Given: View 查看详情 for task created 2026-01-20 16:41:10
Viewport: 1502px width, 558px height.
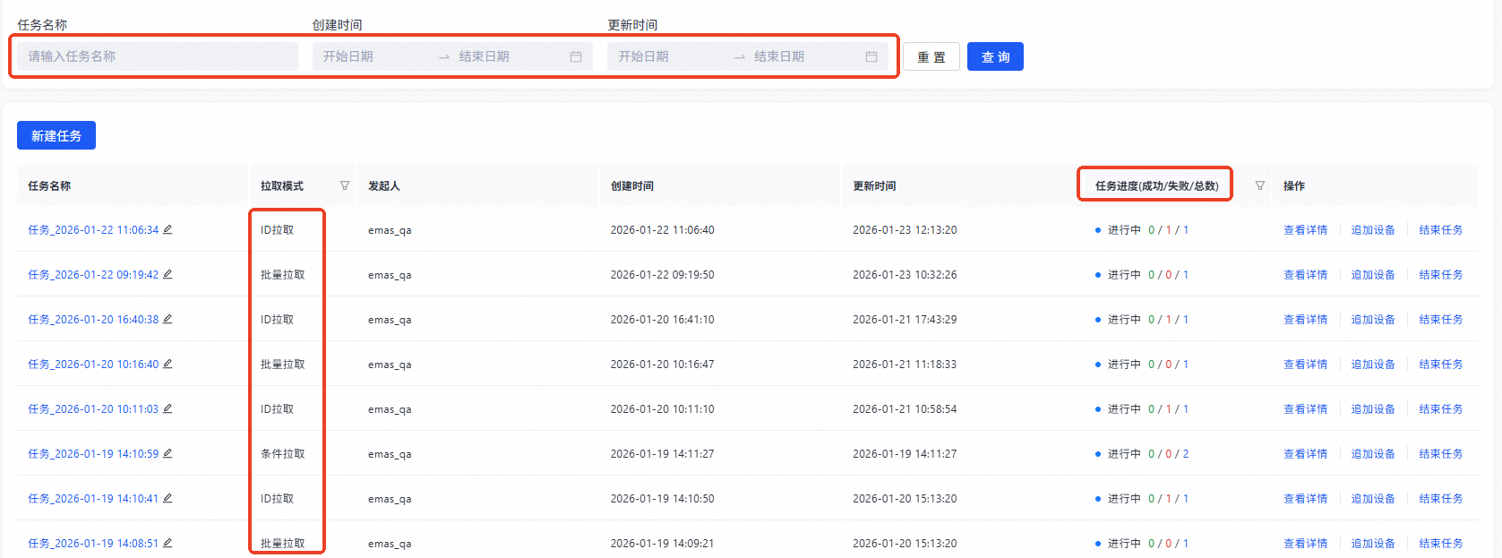Looking at the screenshot, I should (1305, 320).
